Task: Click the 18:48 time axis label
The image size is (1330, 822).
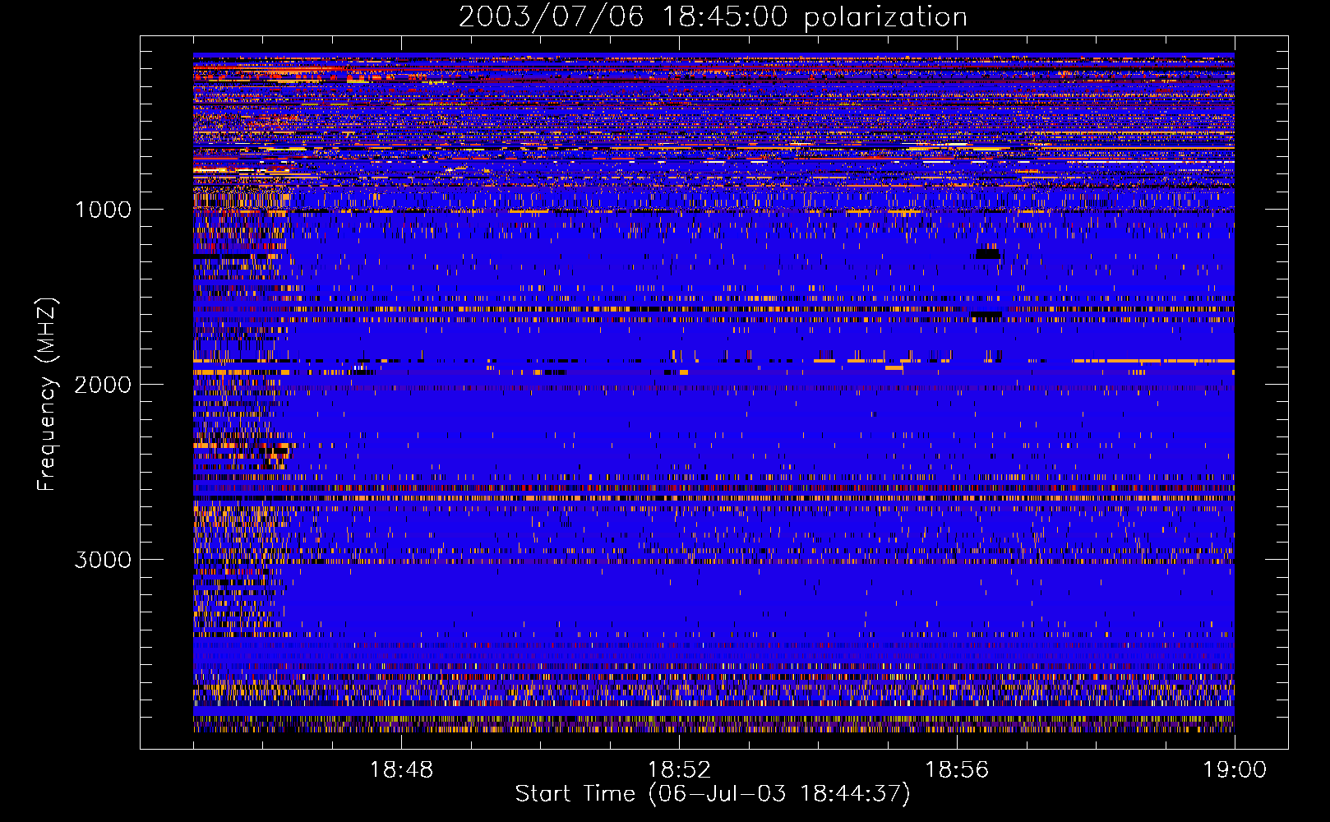Action: click(401, 770)
